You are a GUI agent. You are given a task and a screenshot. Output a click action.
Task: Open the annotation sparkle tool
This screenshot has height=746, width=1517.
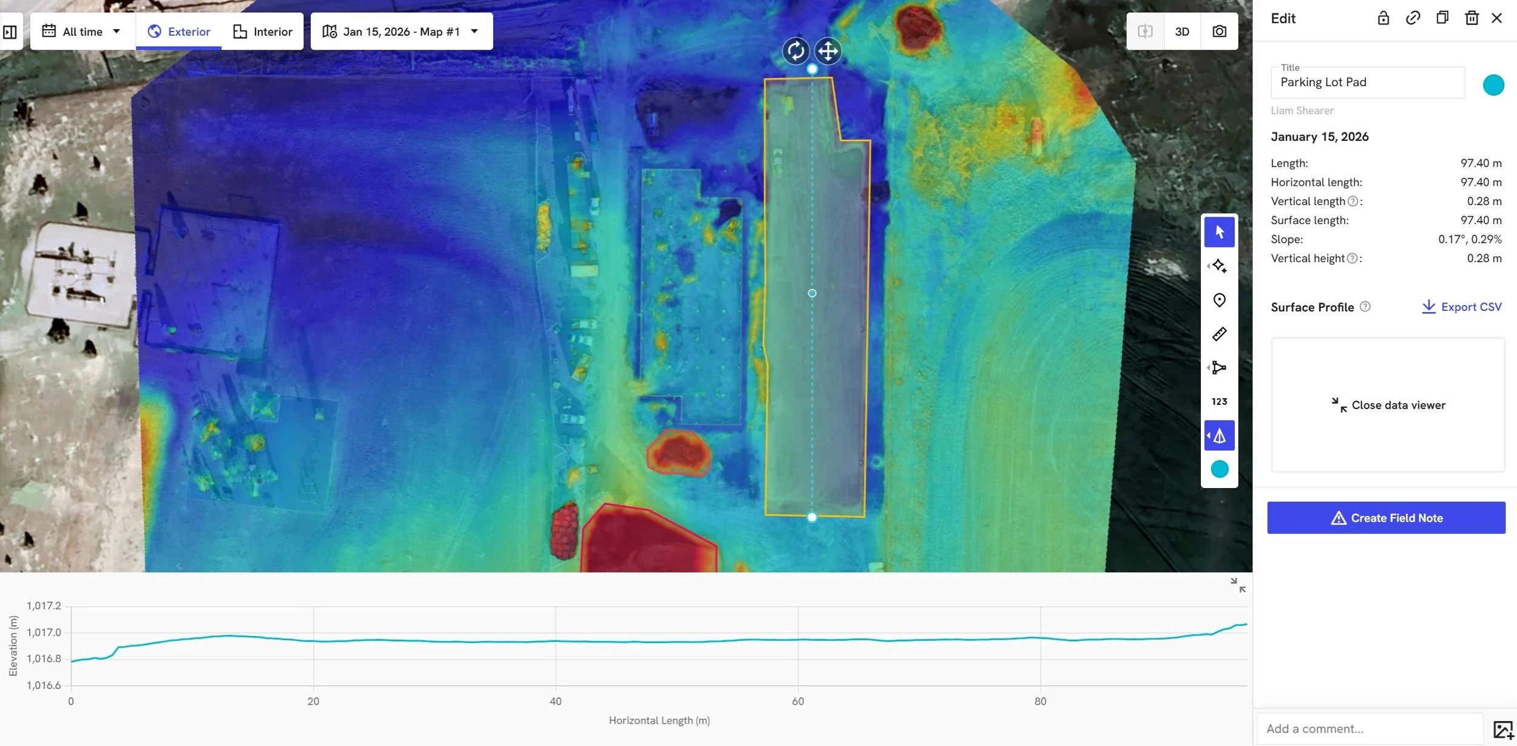1219,266
